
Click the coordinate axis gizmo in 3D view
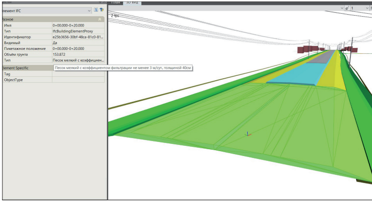pos(248,134)
